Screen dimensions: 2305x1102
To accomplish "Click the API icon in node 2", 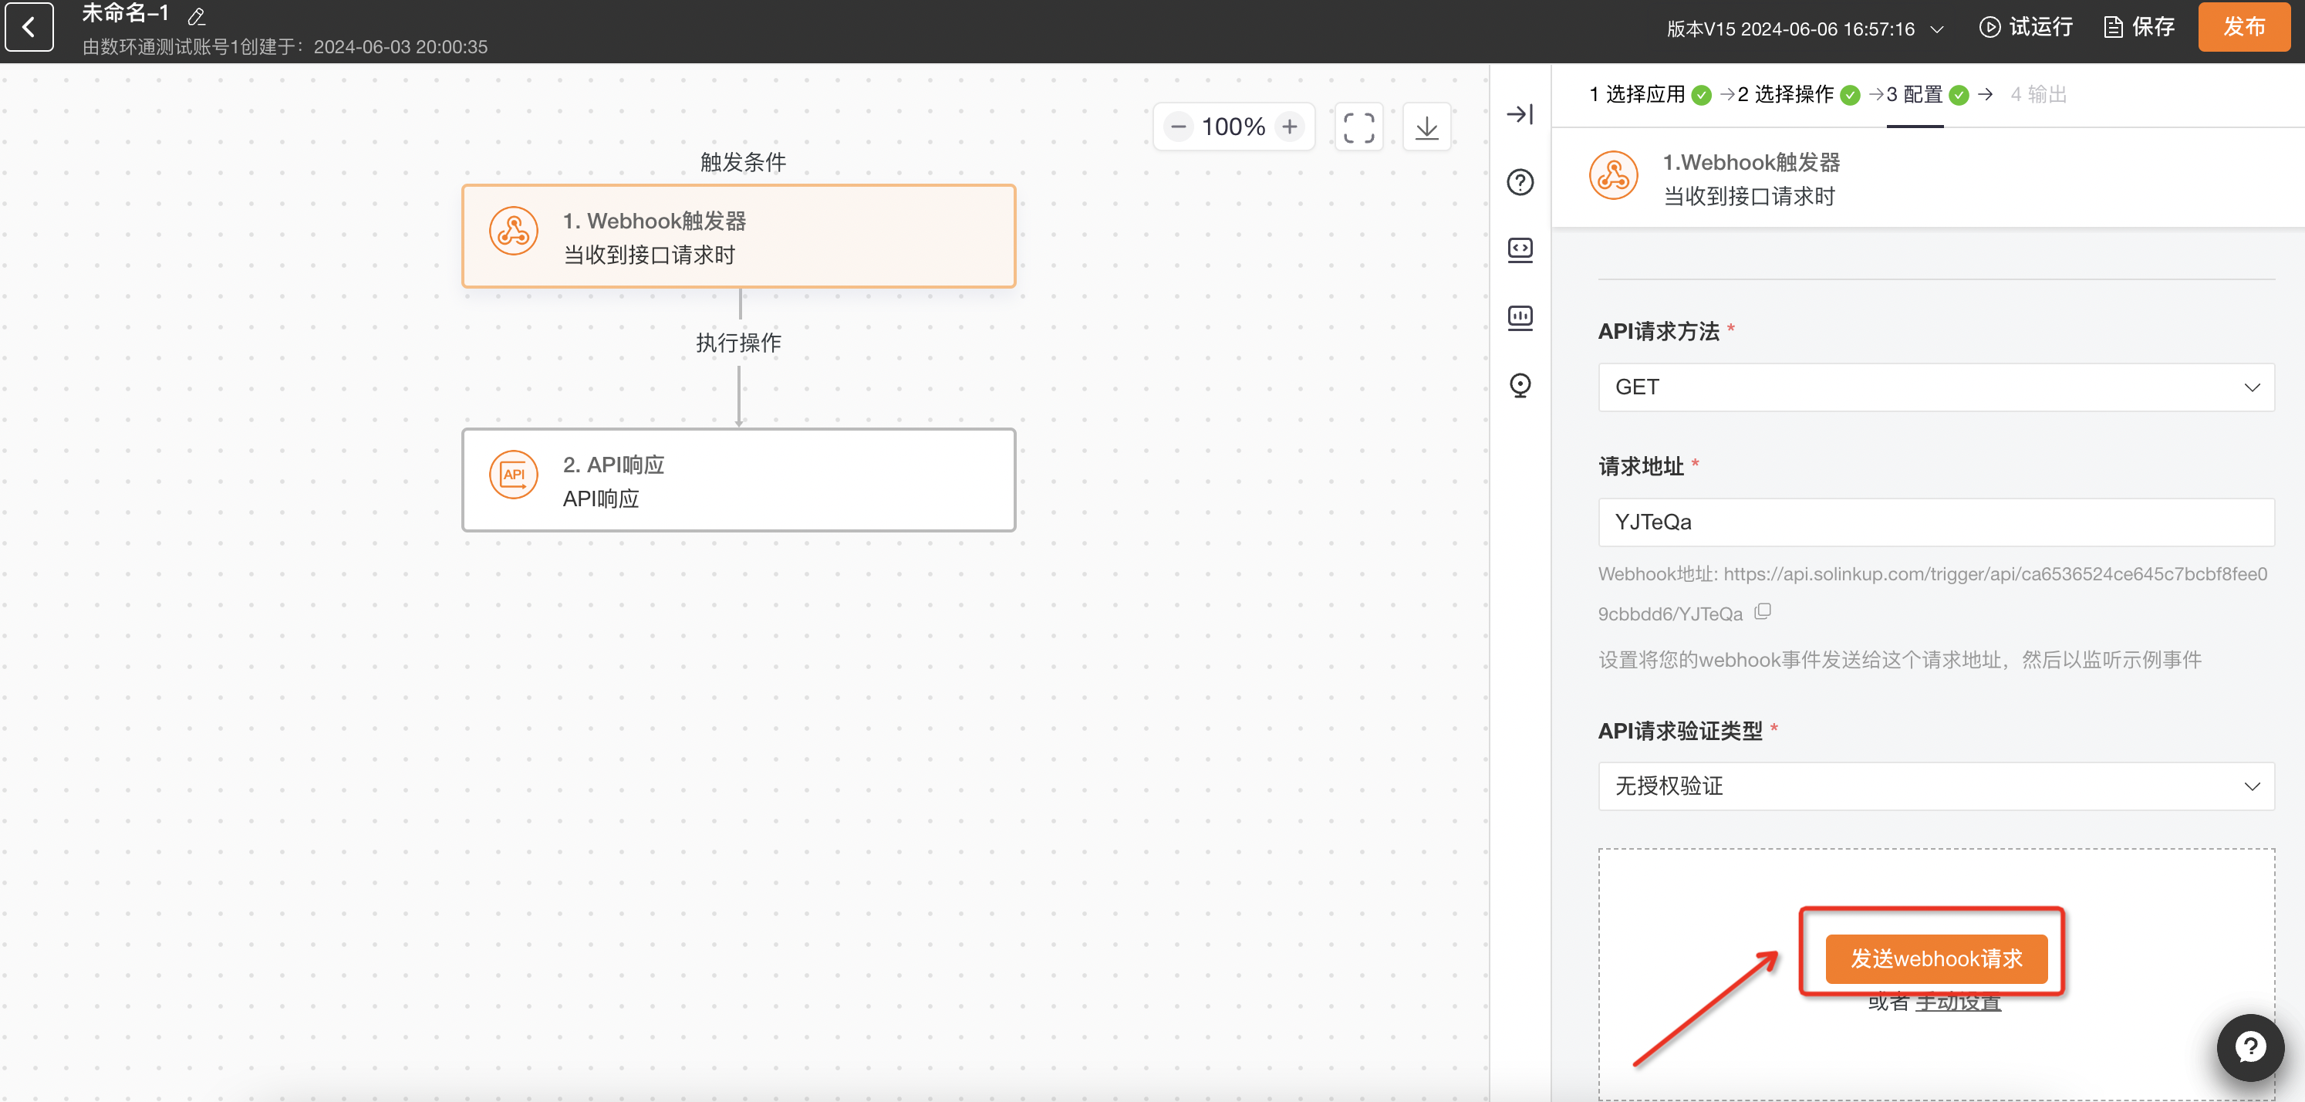I will [514, 475].
